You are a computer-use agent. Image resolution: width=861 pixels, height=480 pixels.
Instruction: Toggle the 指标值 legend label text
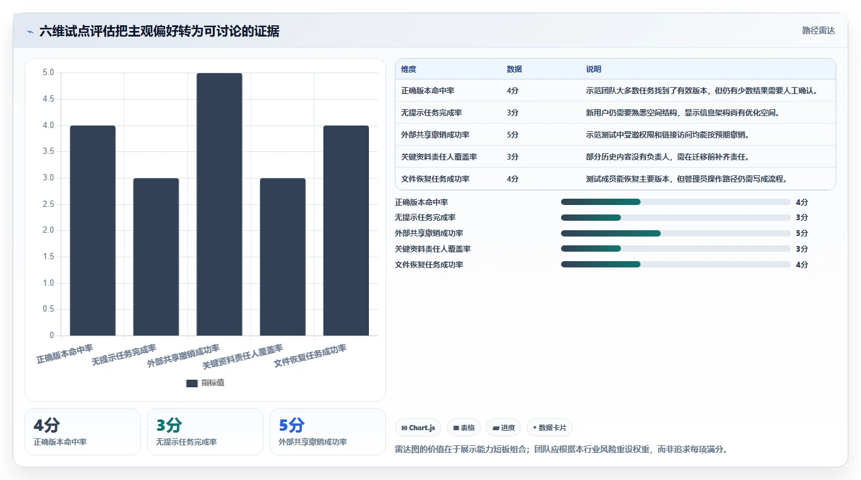(x=212, y=383)
